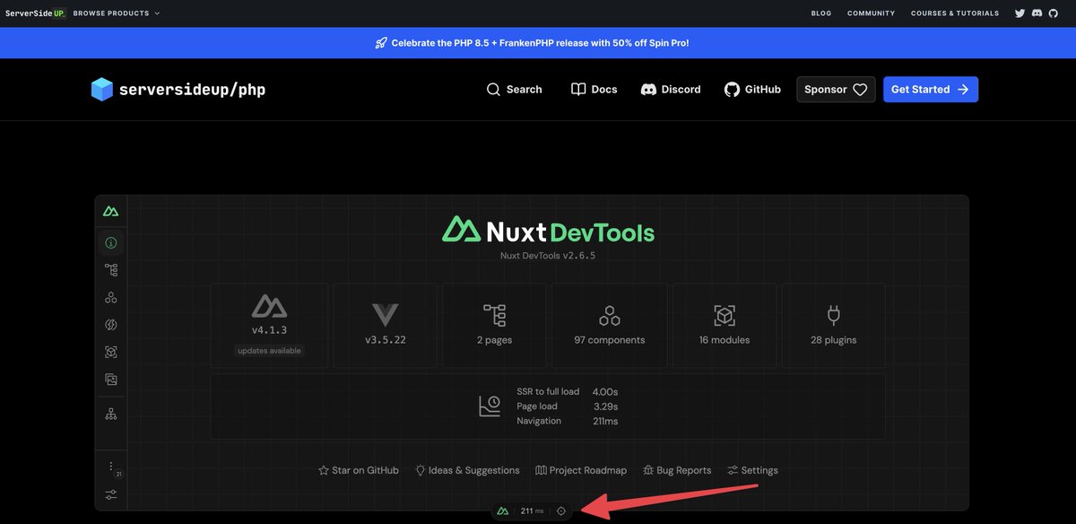Screen dimensions: 1076x524
Task: Click the SSR to full load value 4.00s
Action: [605, 392]
